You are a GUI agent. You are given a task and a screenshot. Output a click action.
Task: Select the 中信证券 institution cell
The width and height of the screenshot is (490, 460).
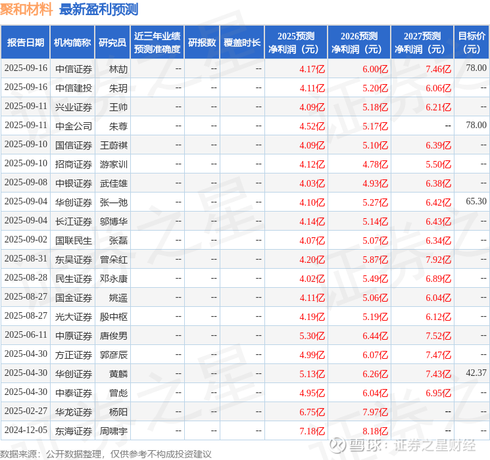(x=74, y=69)
